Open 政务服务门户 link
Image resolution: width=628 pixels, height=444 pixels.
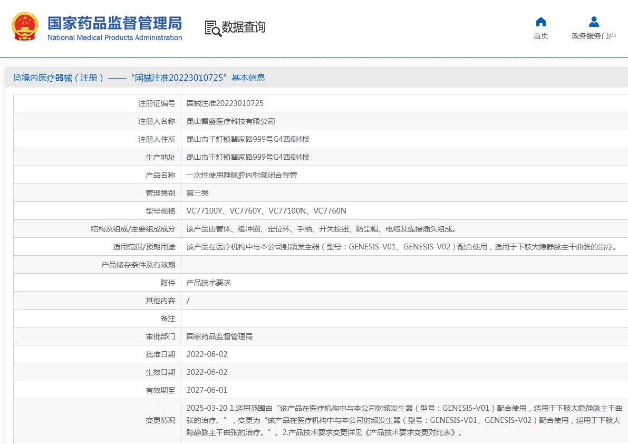pyautogui.click(x=594, y=36)
